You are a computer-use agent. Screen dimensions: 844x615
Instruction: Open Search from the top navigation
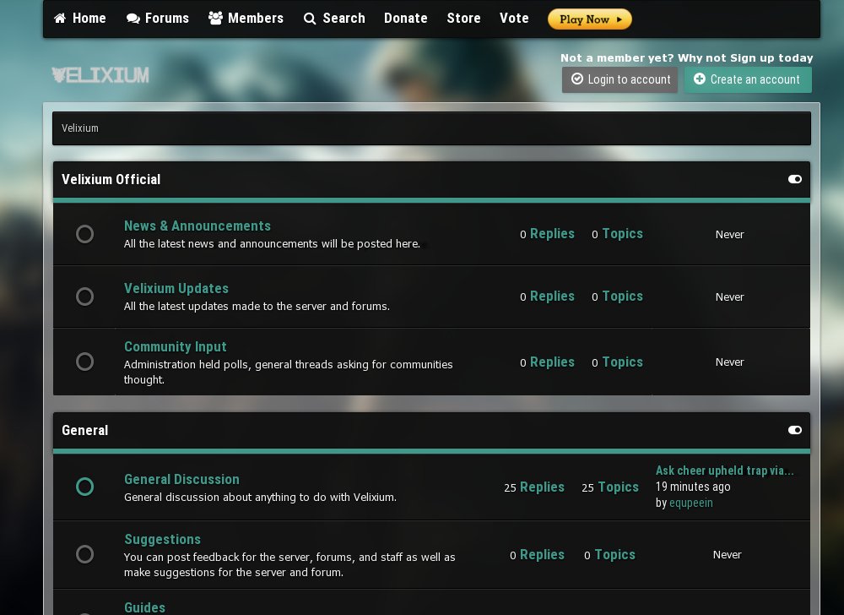click(334, 18)
